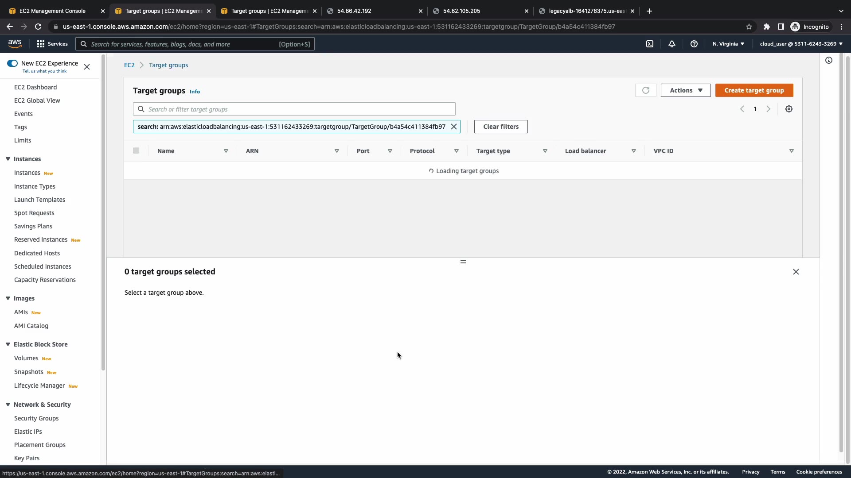Viewport: 851px width, 478px height.
Task: Open table preferences gear icon
Action: 789,109
